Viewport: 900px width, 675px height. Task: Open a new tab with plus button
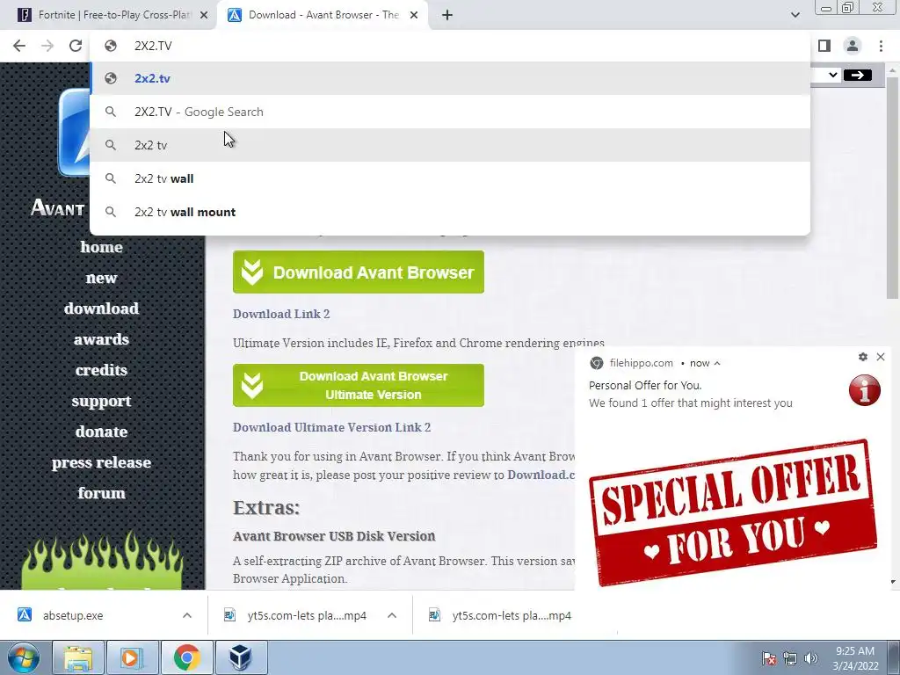click(447, 15)
